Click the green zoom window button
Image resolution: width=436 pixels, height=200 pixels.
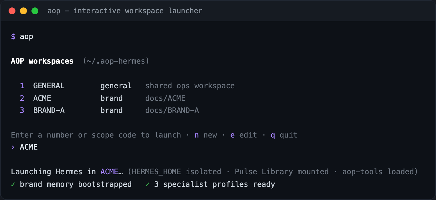point(35,11)
